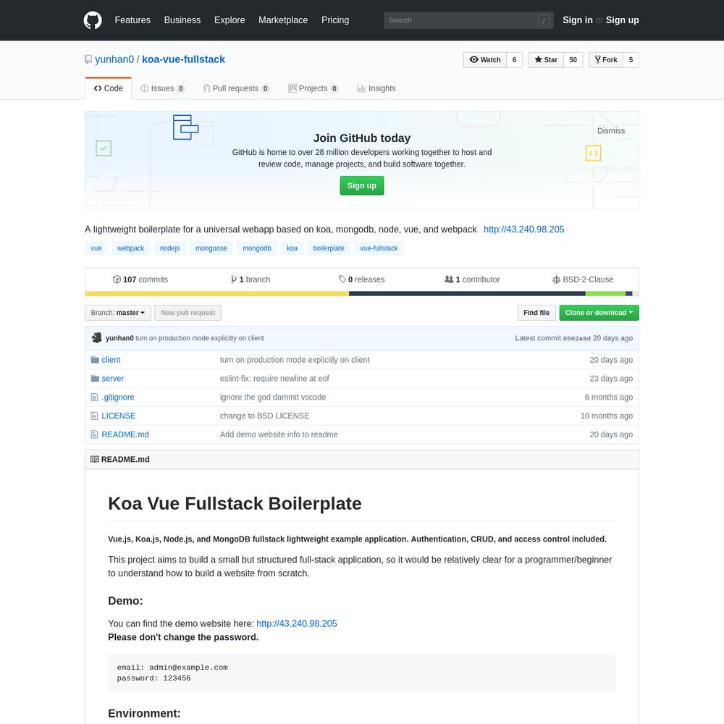Star the koa-vue-fullstack repository
Image resolution: width=724 pixels, height=724 pixels.
[546, 60]
